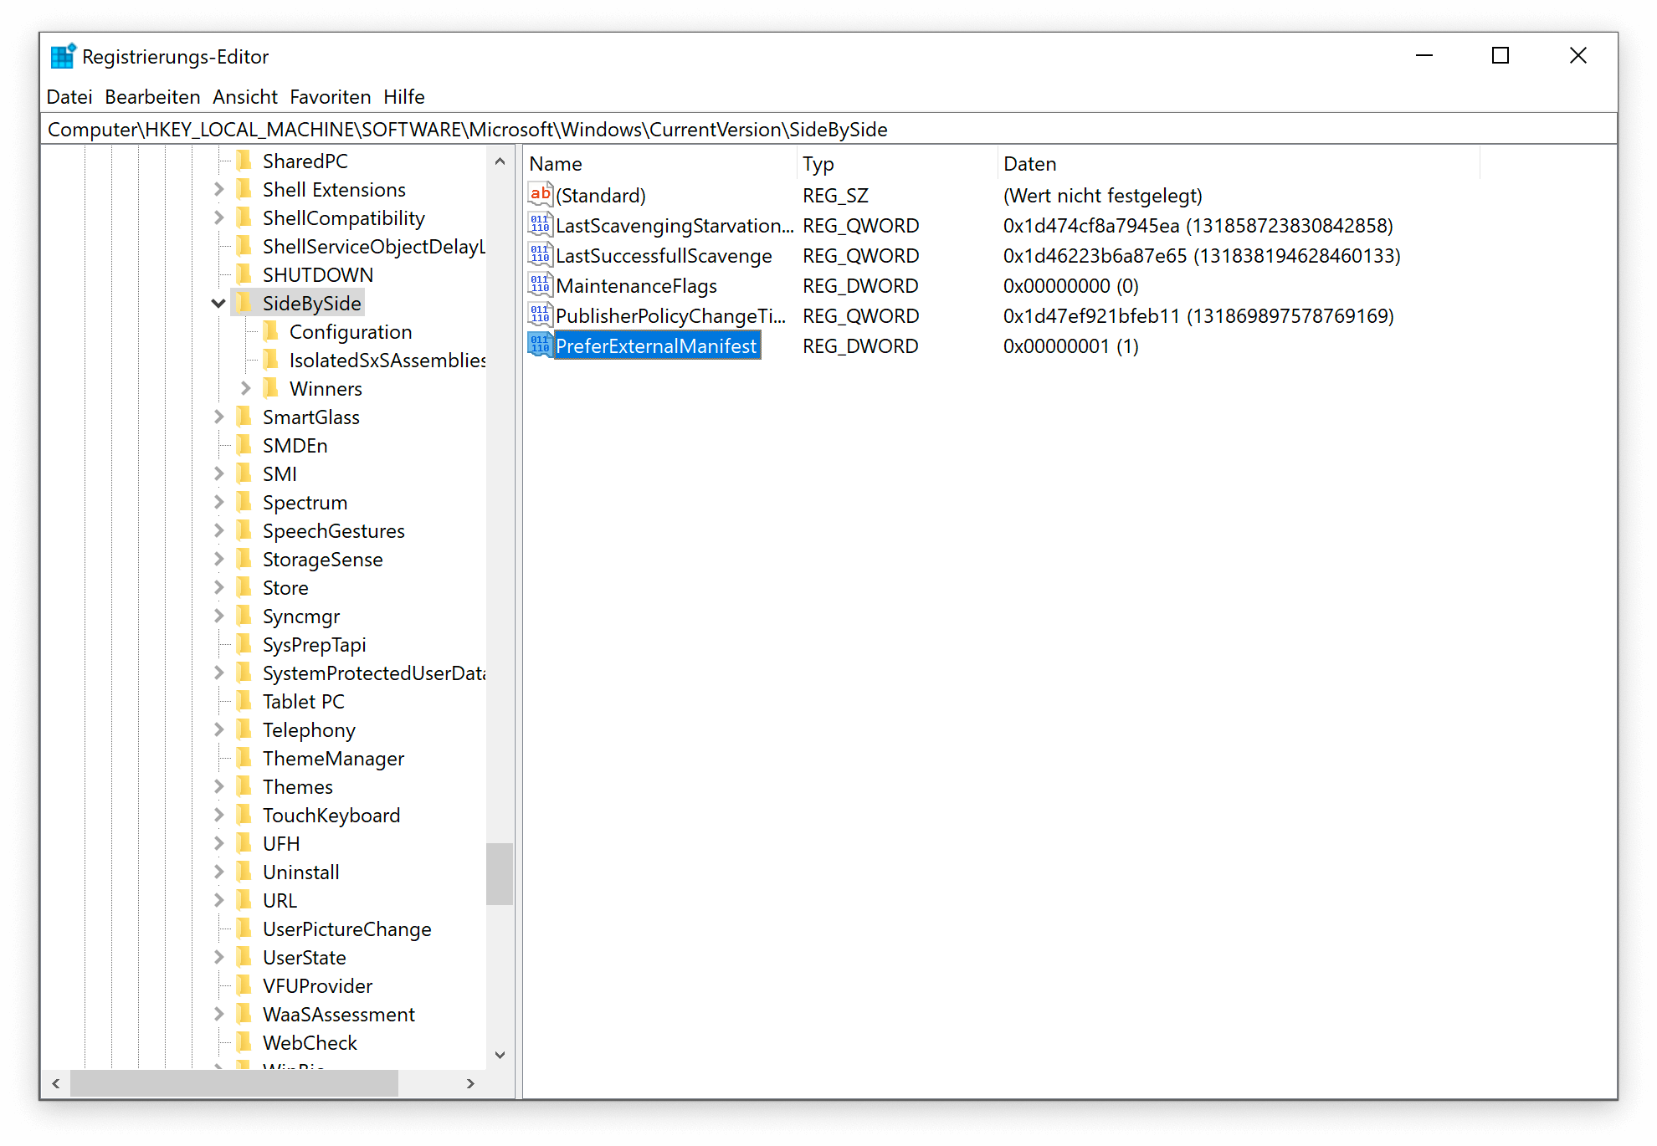Click the DWORD icon of PreferExternalManifest
Screen dimensions: 1657x1146
pyautogui.click(x=538, y=345)
